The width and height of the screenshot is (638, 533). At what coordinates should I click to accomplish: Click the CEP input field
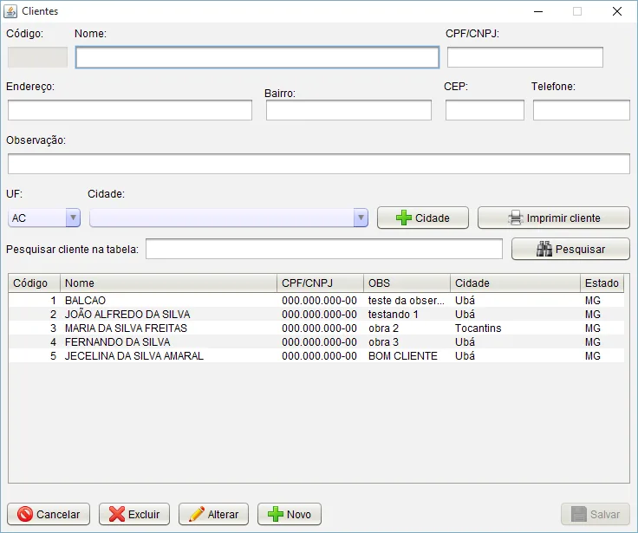[485, 110]
